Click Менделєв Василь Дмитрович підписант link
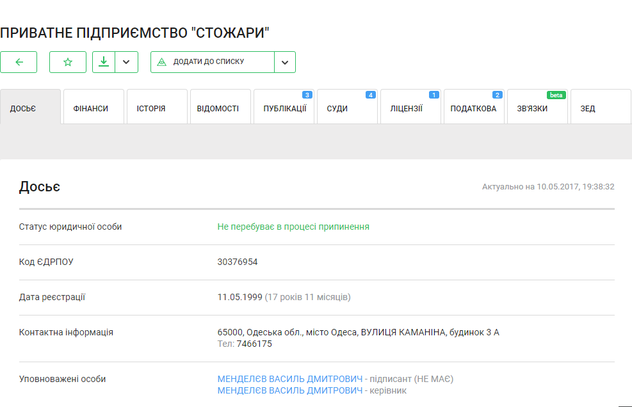The height and width of the screenshot is (407, 632). click(289, 379)
